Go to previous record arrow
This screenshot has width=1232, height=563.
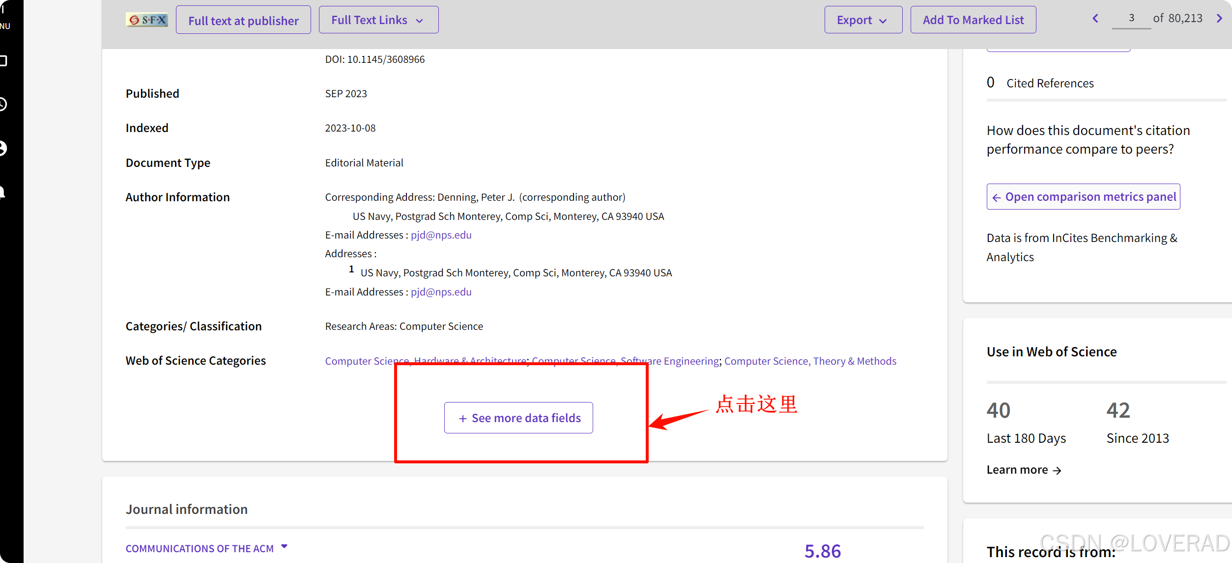pyautogui.click(x=1095, y=19)
